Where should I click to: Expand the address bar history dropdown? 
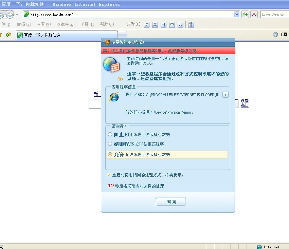237,14
